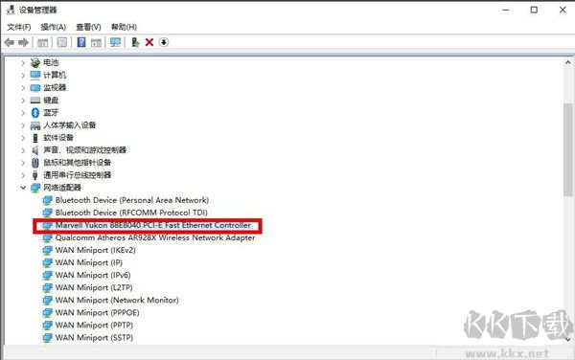Click the 蓝牙 Bluetooth category icon
This screenshot has height=360, width=575.
(35, 112)
